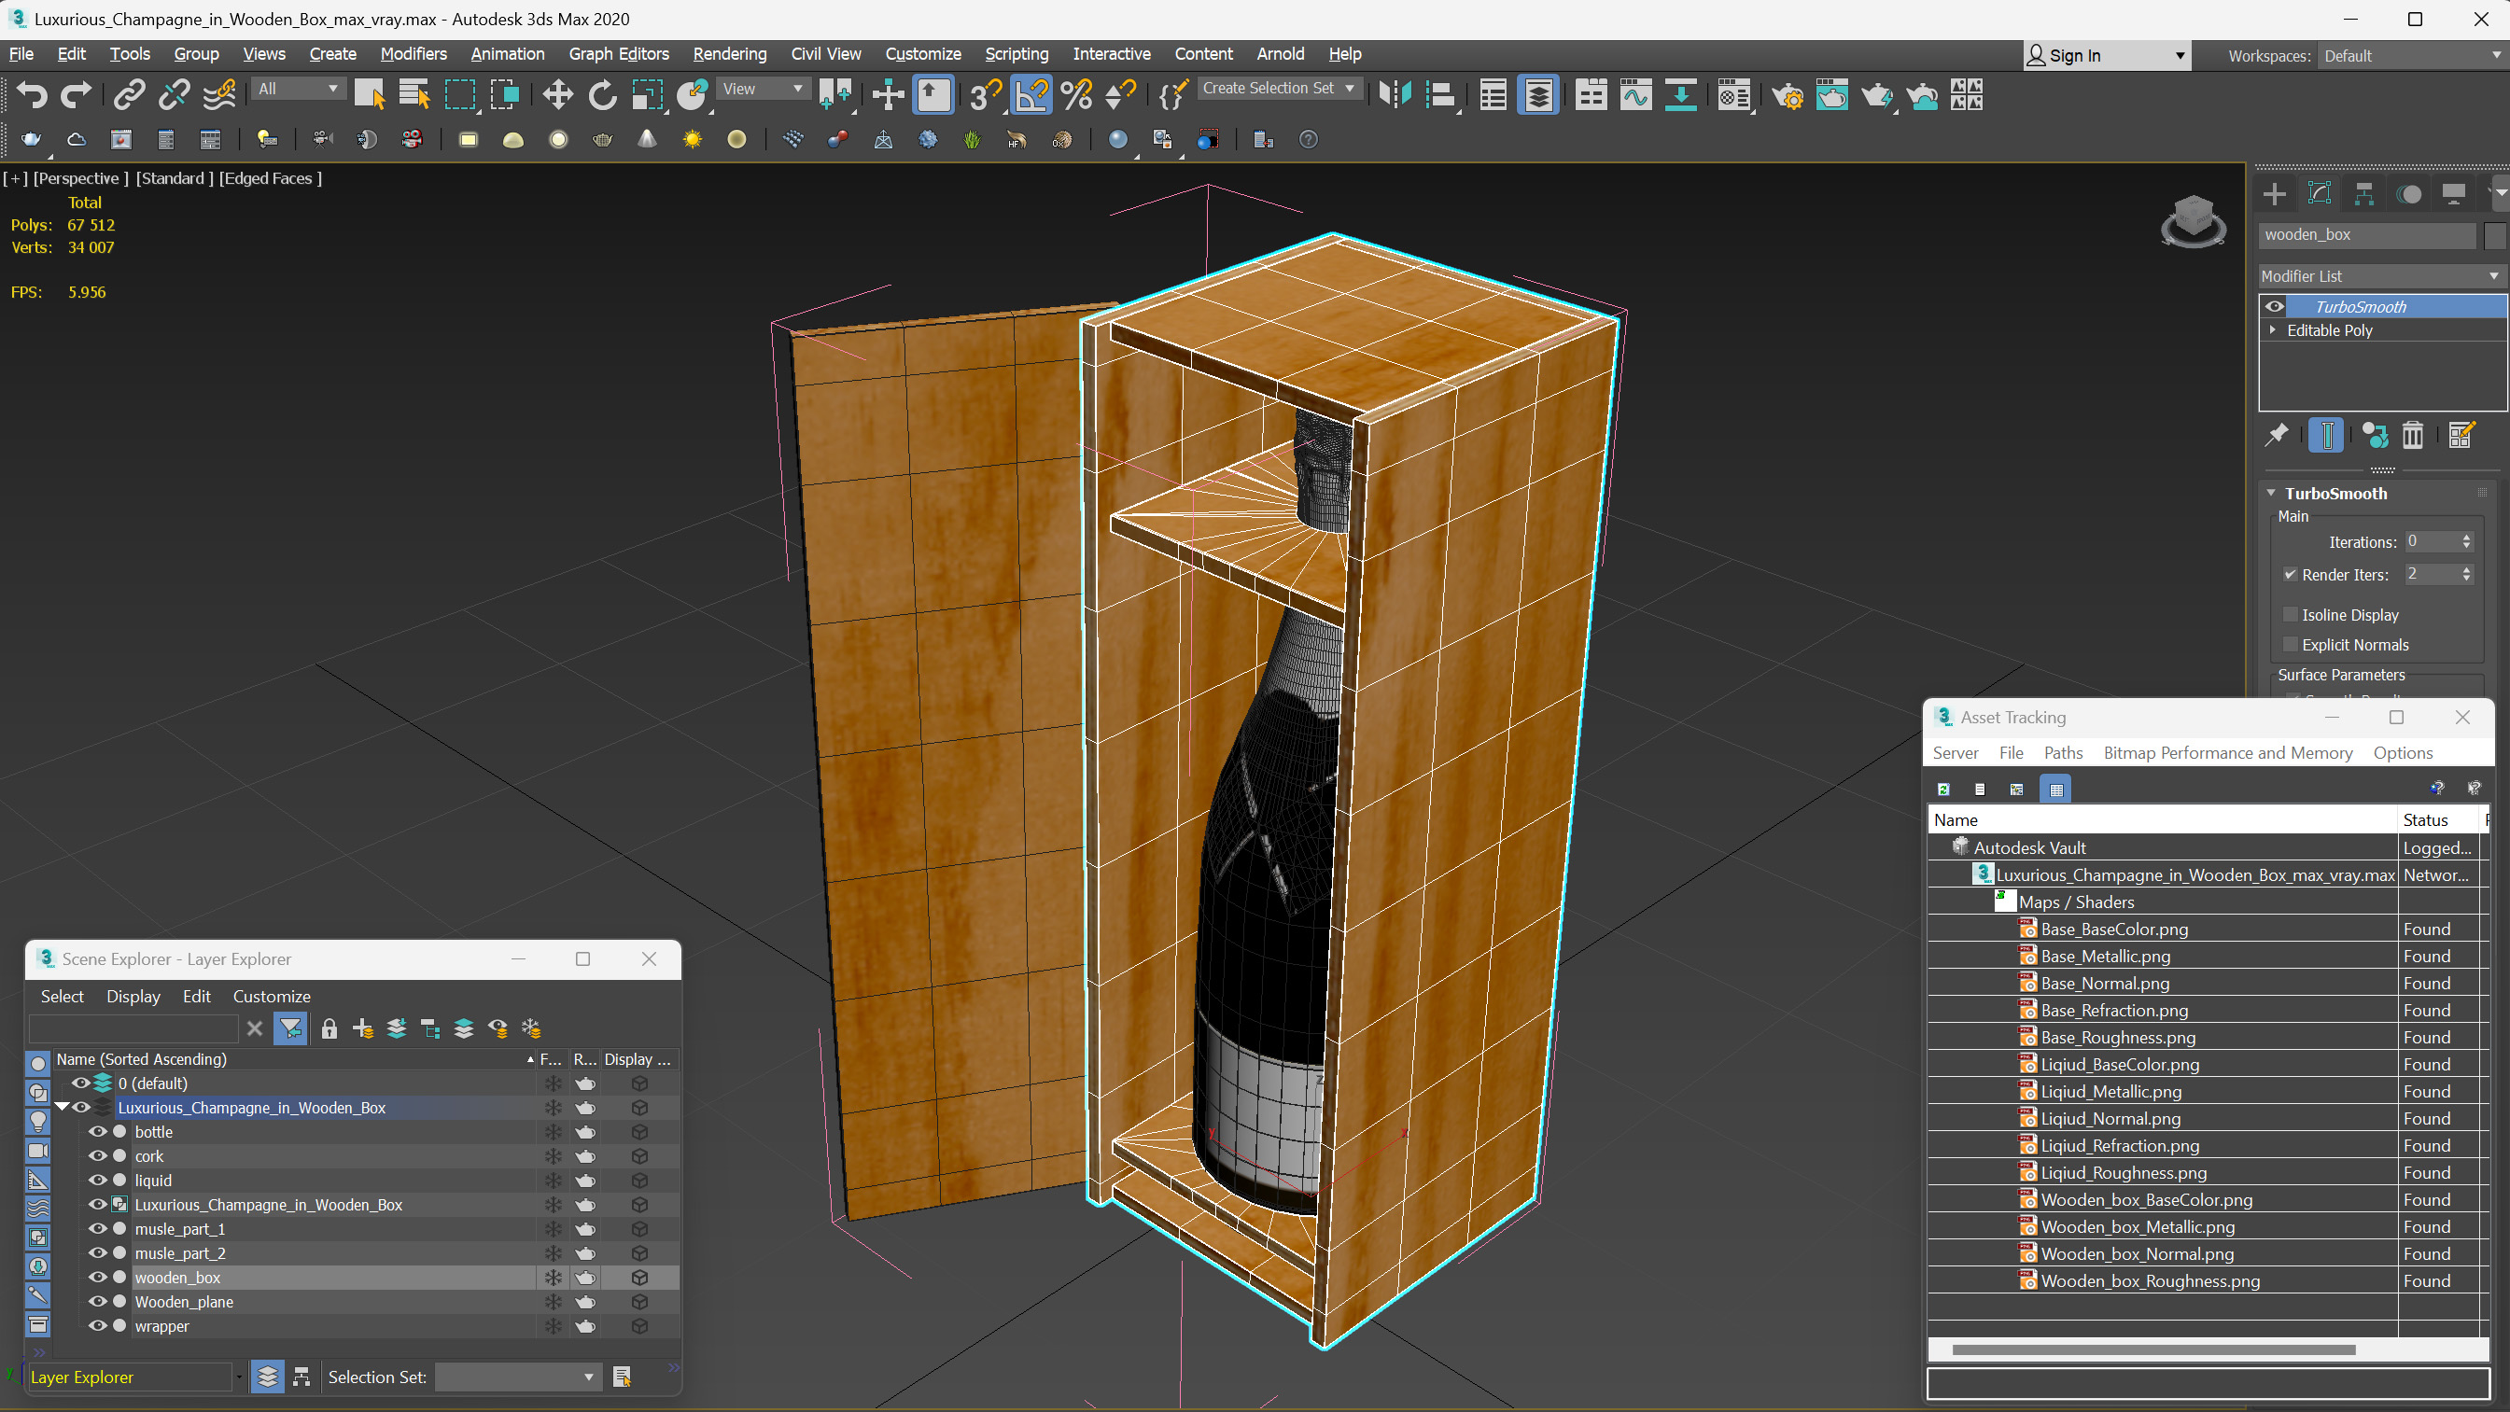Click the wooden_box object name field
This screenshot has height=1412, width=2510.
point(2368,235)
